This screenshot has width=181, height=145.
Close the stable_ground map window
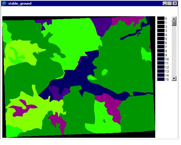coord(175,3)
